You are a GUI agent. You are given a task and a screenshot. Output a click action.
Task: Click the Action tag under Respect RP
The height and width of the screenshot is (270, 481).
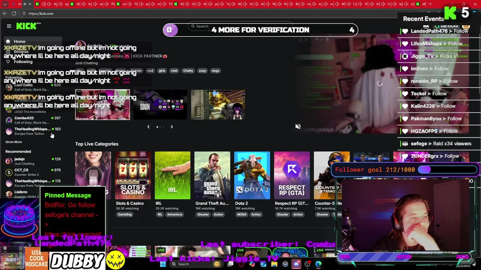point(298,214)
